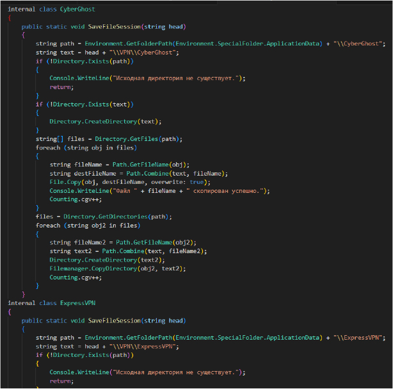393x389 pixels.
Task: Click the " скопирован успешно." string literal
Action: click(225, 191)
